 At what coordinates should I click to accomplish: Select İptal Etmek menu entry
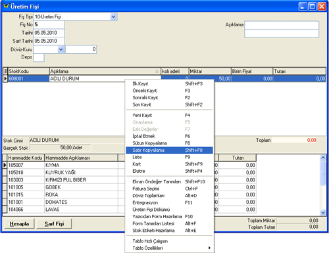click(169, 136)
